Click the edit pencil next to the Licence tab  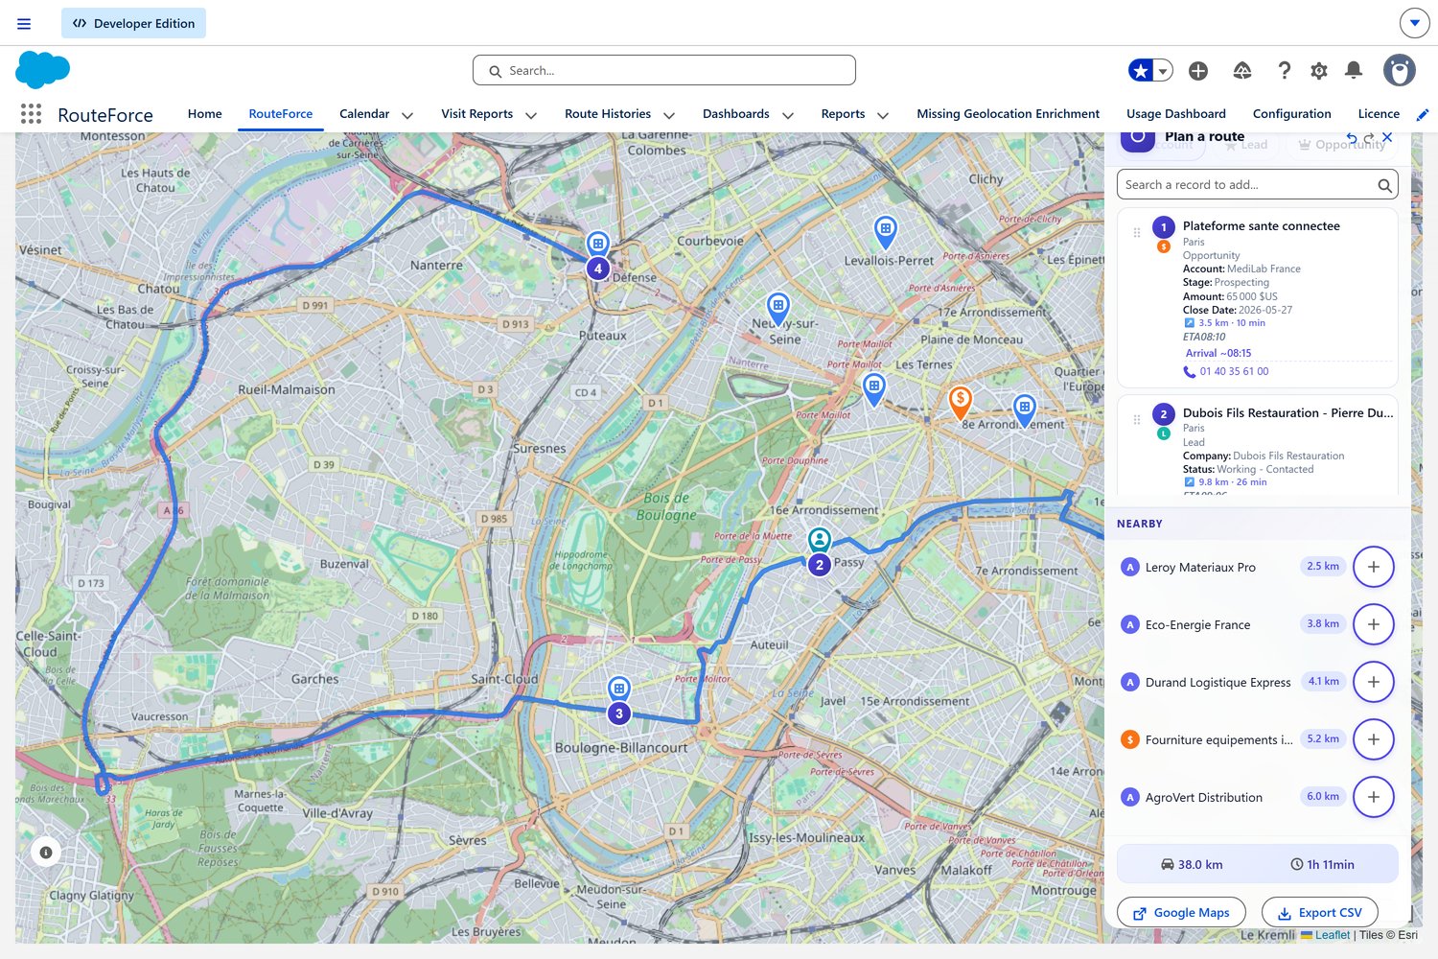point(1423,113)
